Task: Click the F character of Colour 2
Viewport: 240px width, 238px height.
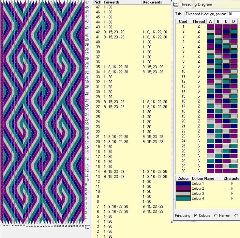Action: coord(232,188)
